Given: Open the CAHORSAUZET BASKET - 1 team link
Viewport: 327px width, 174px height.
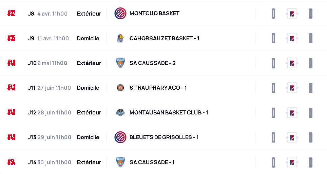Looking at the screenshot, I should pos(164,38).
